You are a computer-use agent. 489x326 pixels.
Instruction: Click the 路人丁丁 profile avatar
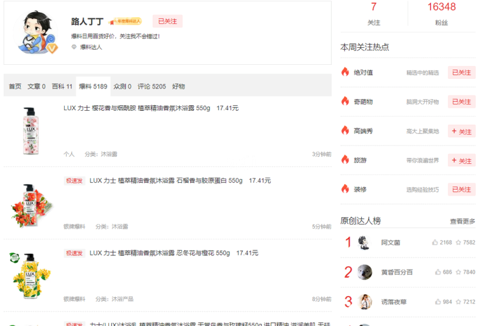(35, 32)
